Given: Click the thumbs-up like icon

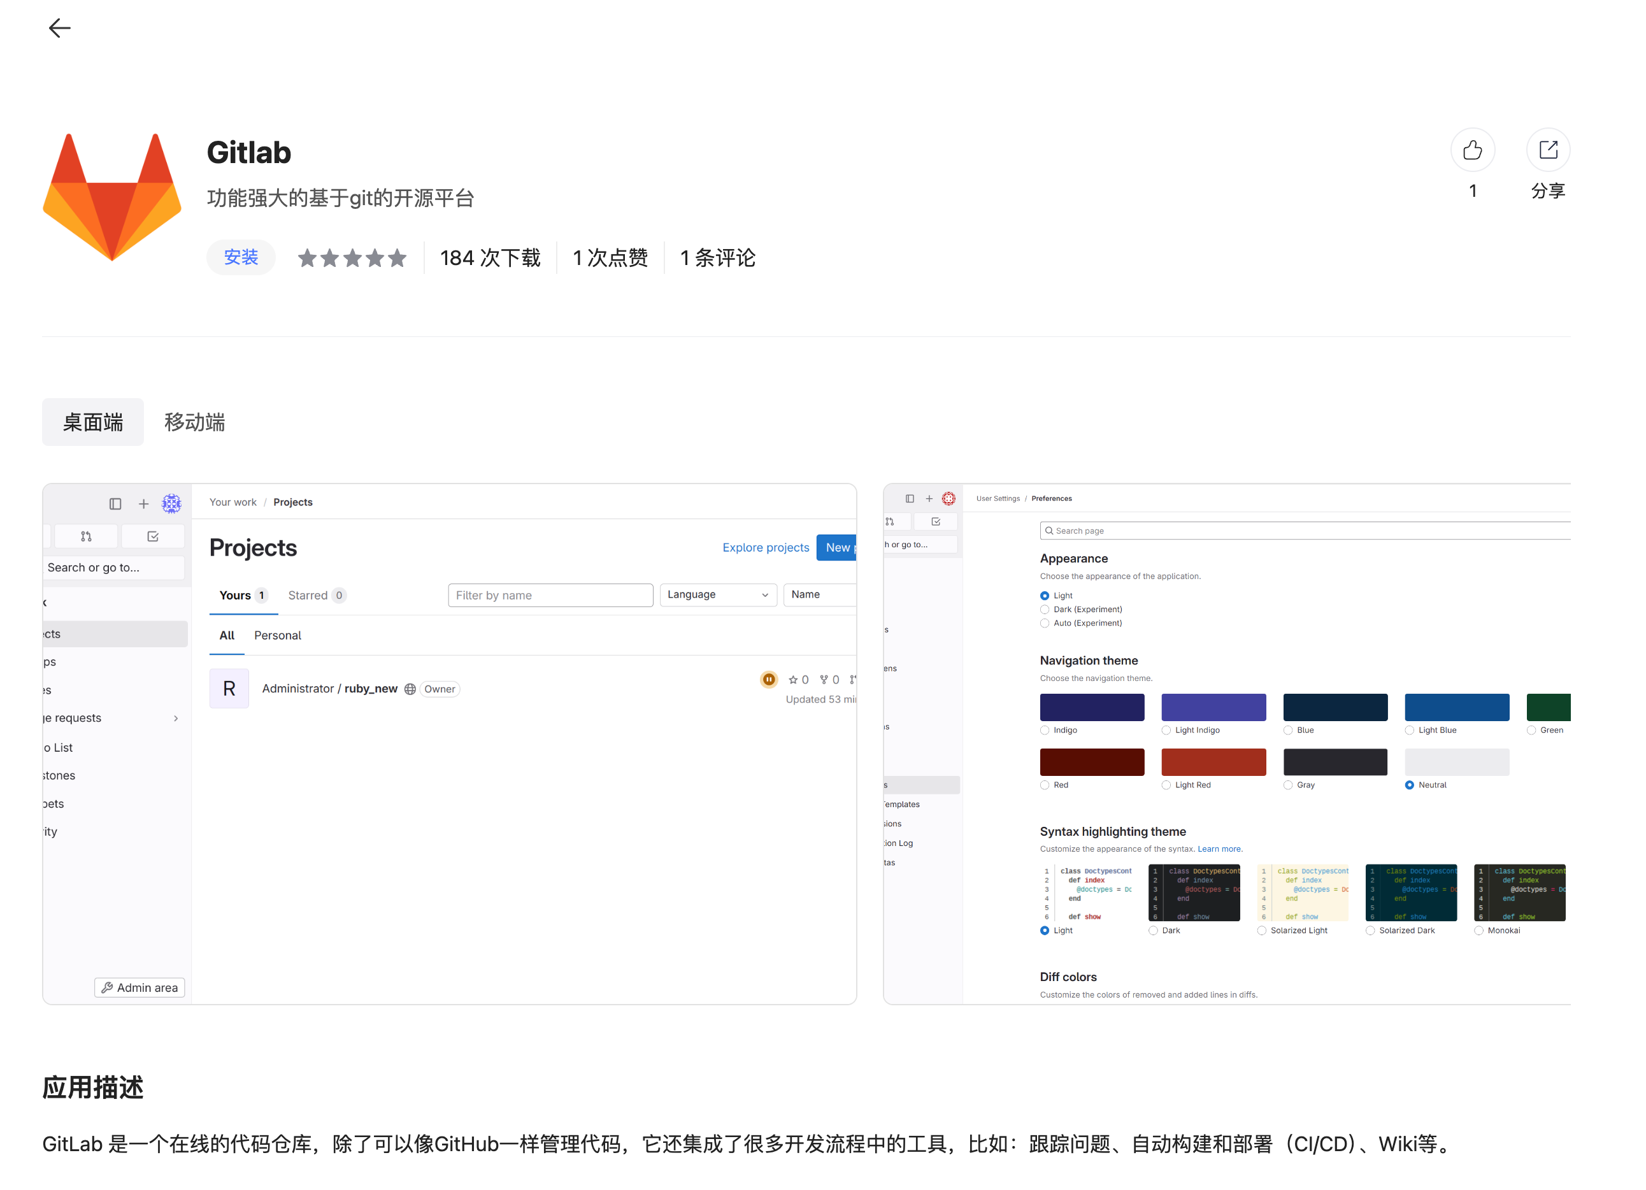Looking at the screenshot, I should [x=1472, y=150].
